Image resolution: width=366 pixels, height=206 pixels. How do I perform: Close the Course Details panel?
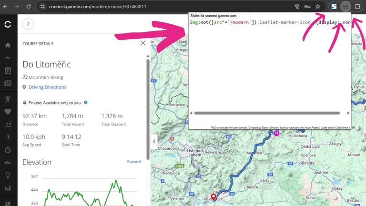tap(143, 43)
